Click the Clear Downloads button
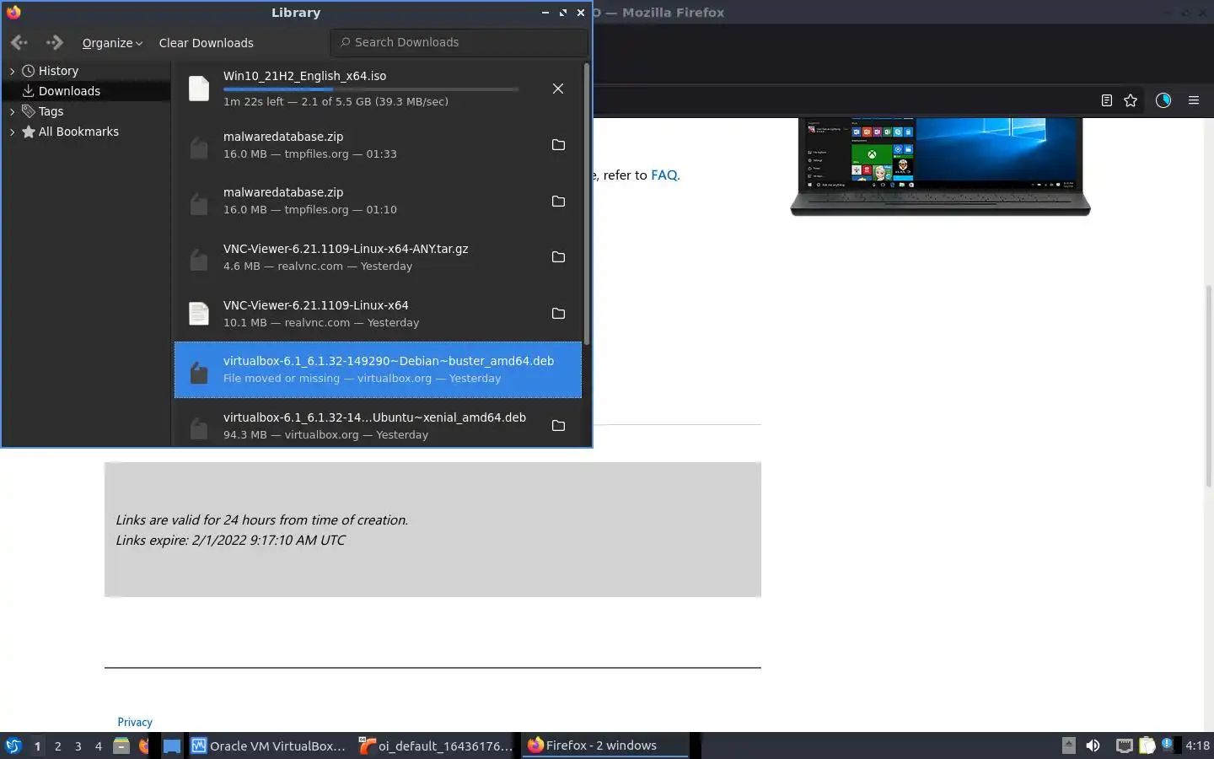This screenshot has height=759, width=1214. [x=206, y=43]
